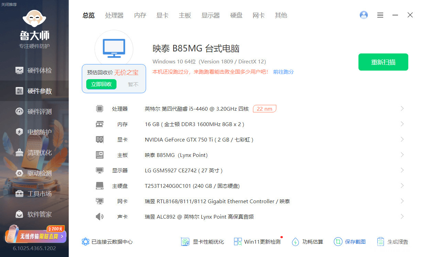Open the hamburger main menu

(380, 15)
